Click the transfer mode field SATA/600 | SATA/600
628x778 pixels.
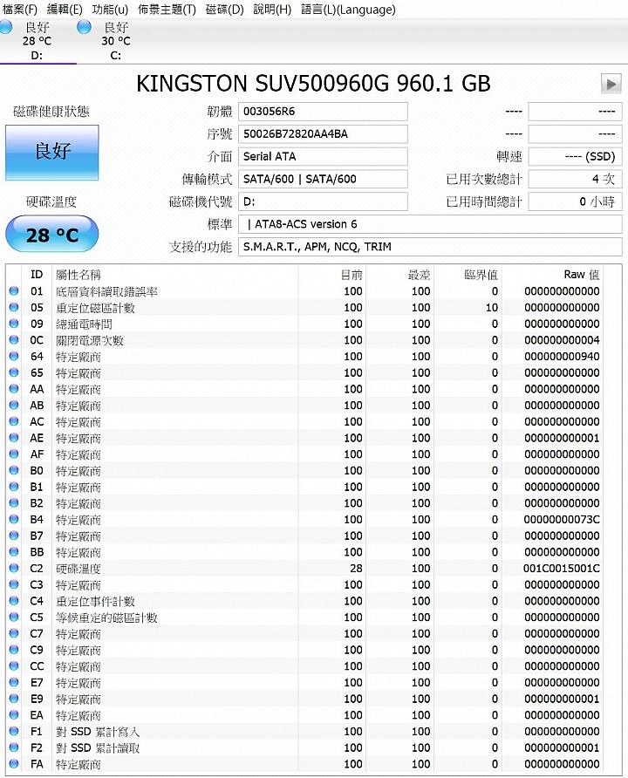click(x=323, y=179)
